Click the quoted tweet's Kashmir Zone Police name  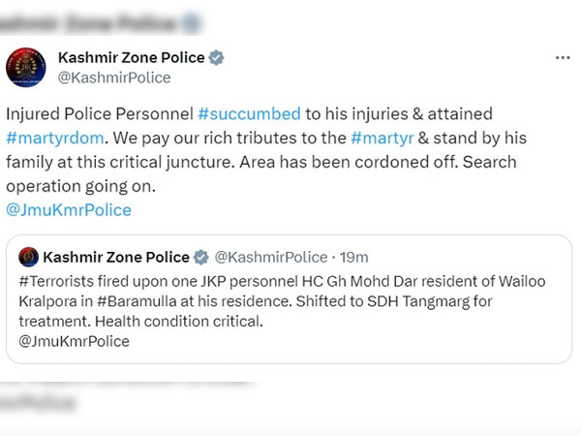(x=114, y=257)
